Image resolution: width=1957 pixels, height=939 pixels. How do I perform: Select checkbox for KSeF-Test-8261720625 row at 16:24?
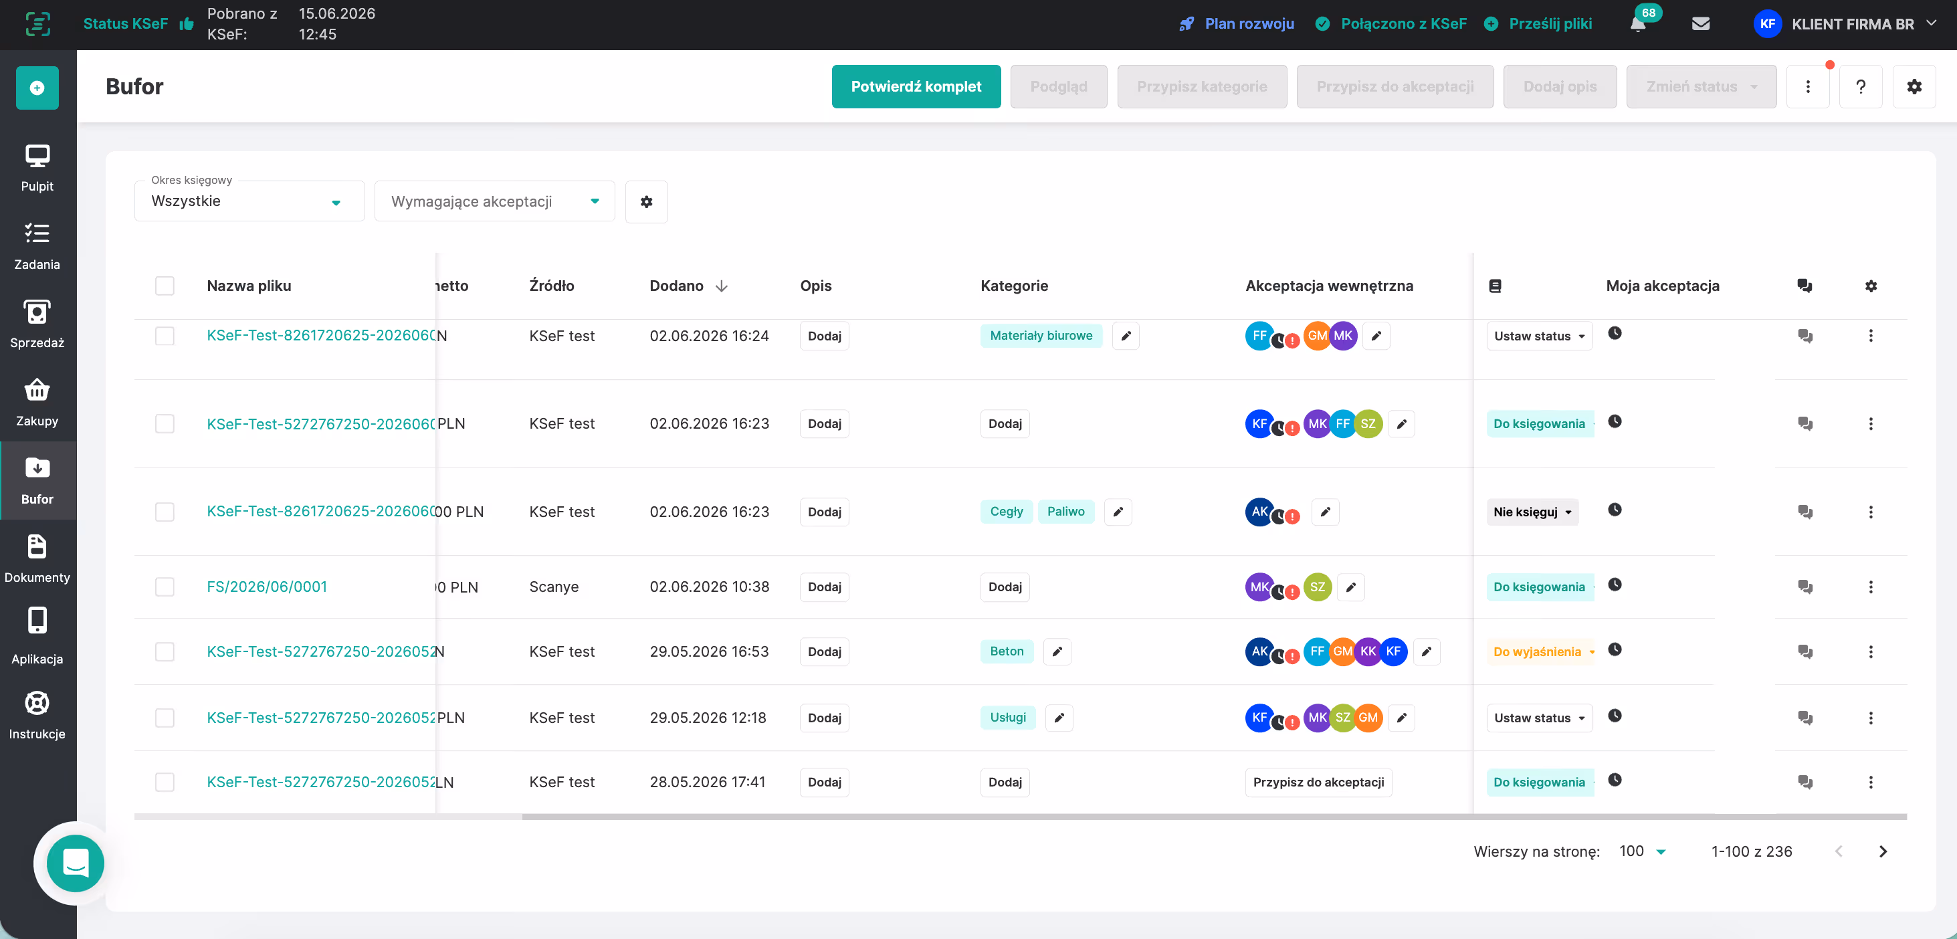165,336
